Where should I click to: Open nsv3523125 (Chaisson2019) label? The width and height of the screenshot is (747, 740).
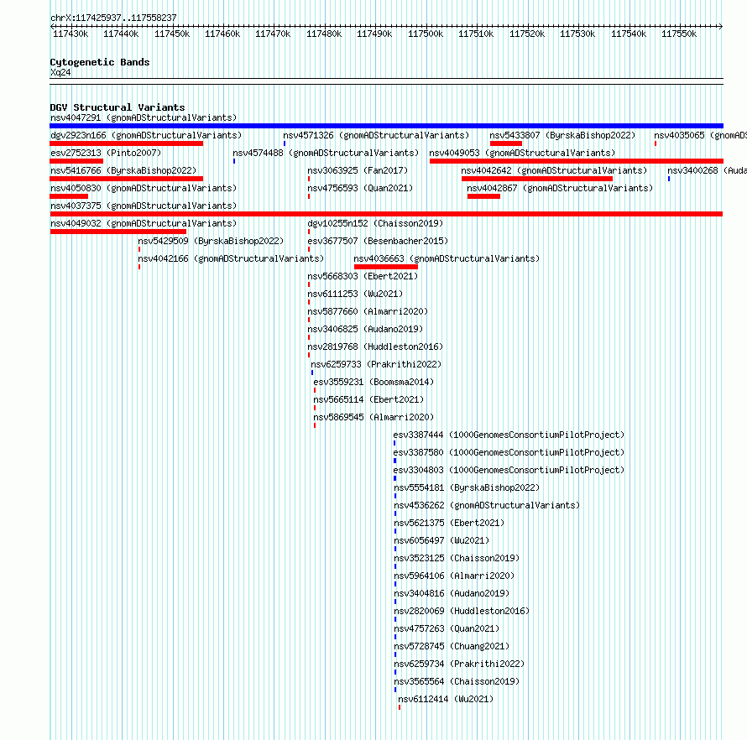pyautogui.click(x=457, y=558)
